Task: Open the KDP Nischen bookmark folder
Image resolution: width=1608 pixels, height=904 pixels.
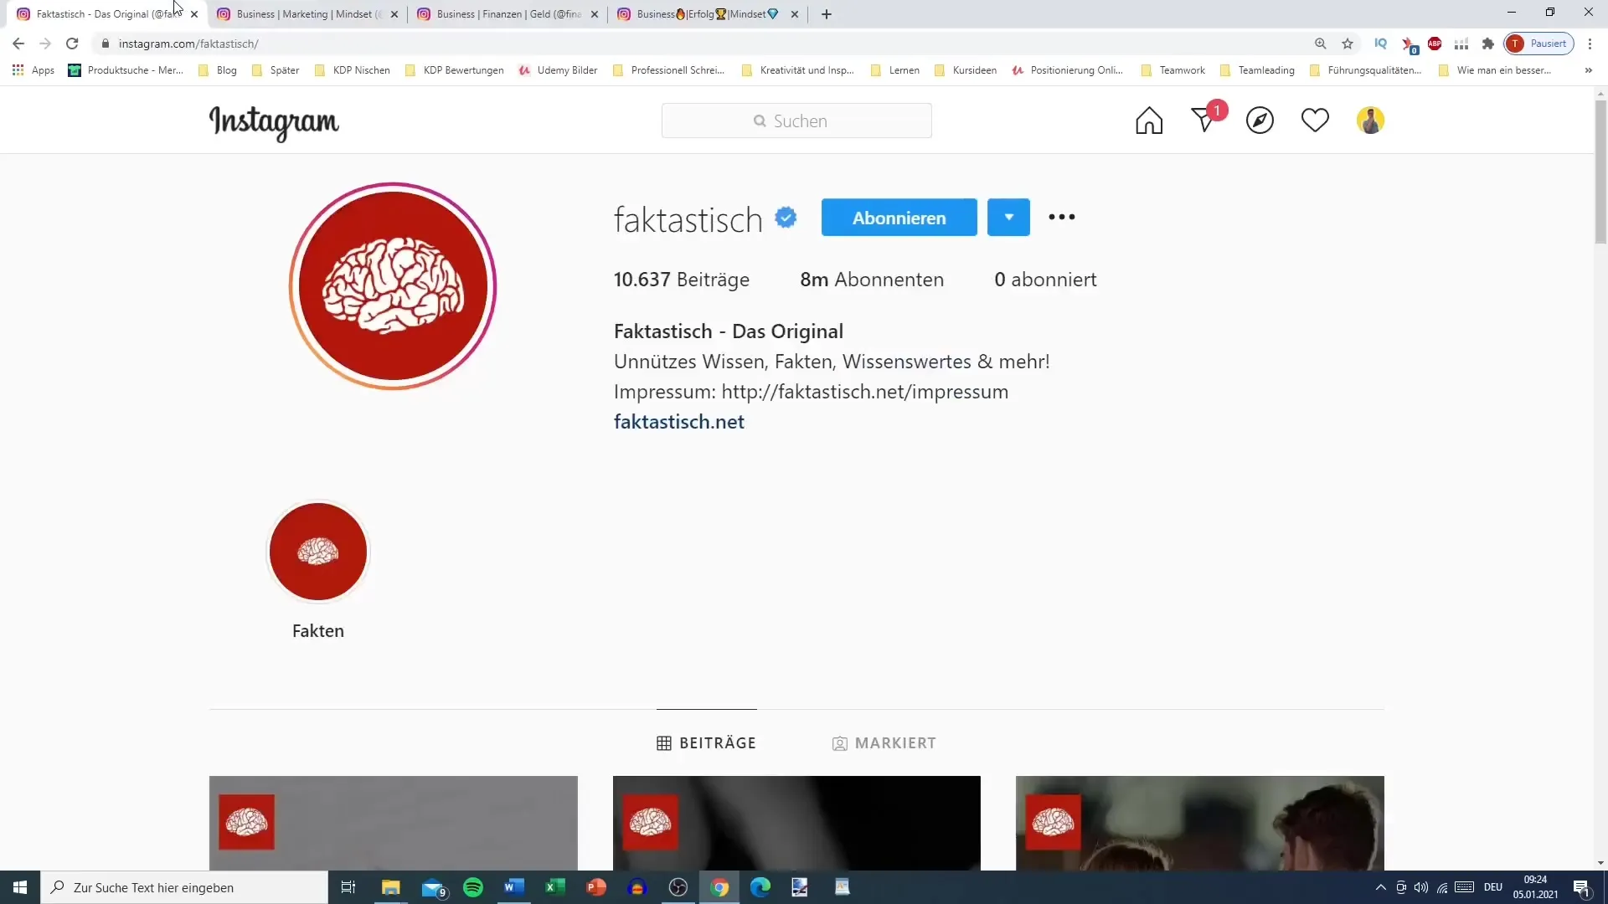Action: coord(352,70)
